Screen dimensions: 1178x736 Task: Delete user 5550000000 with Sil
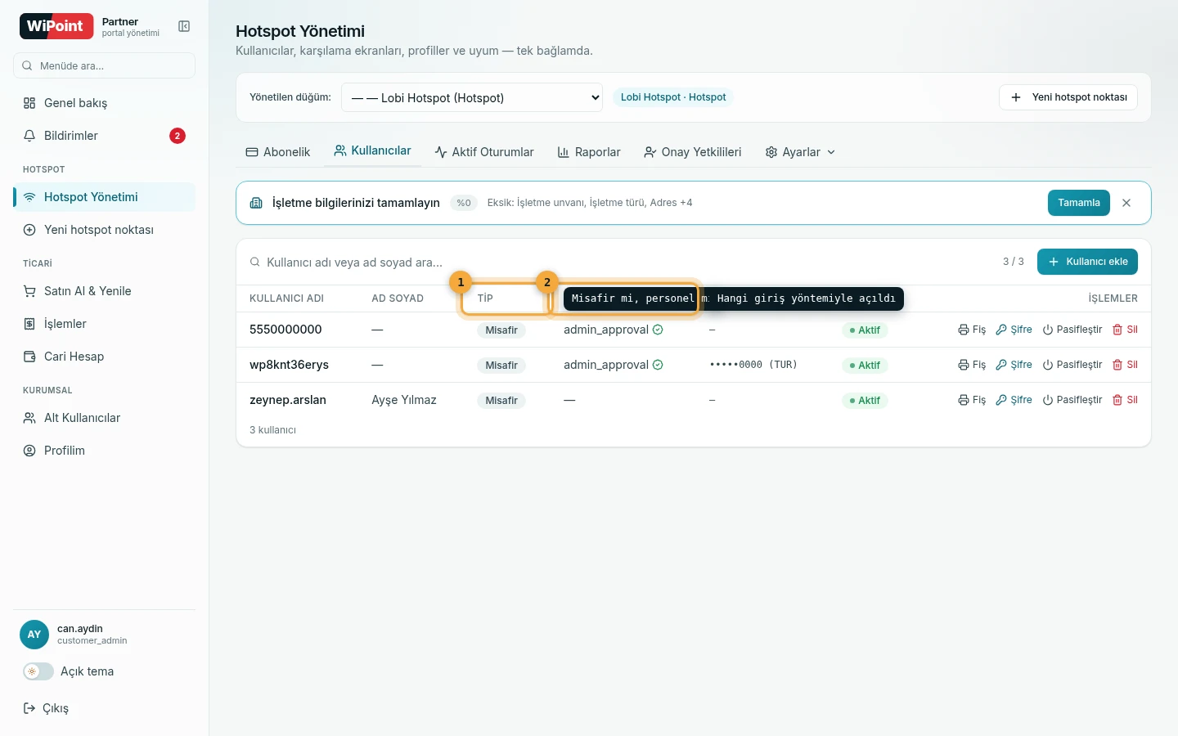click(x=1126, y=330)
